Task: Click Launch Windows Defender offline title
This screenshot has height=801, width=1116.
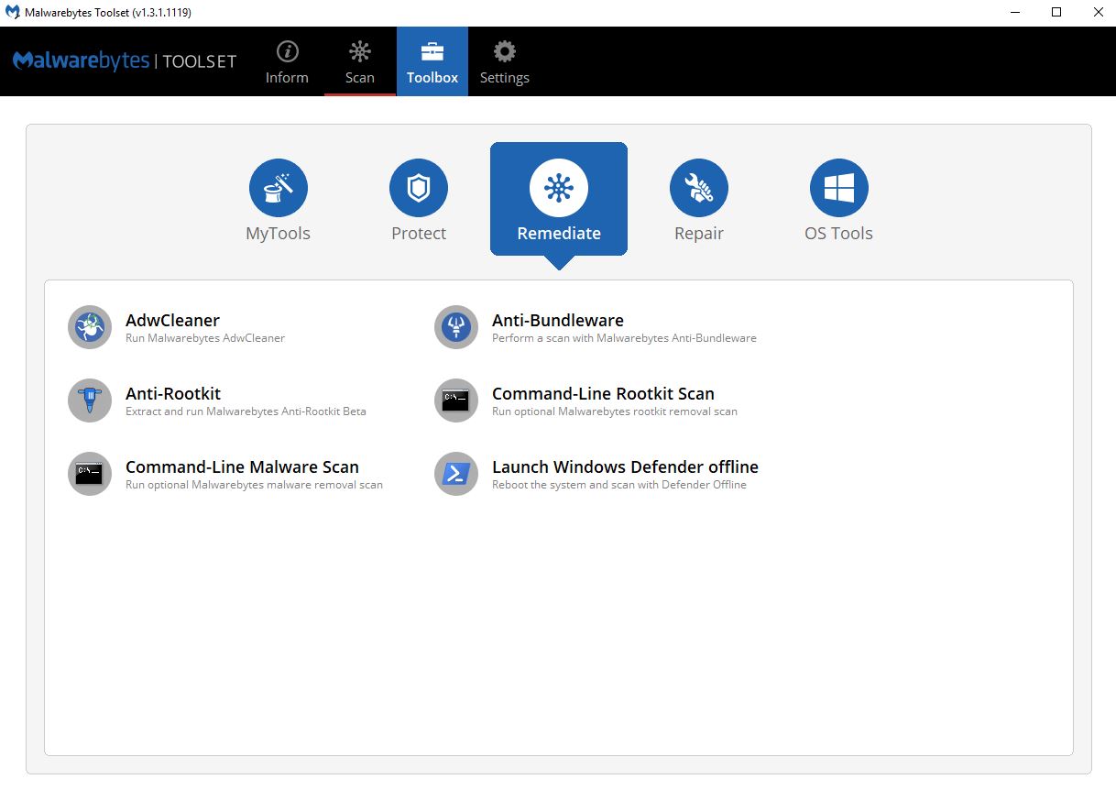Action: coord(625,466)
